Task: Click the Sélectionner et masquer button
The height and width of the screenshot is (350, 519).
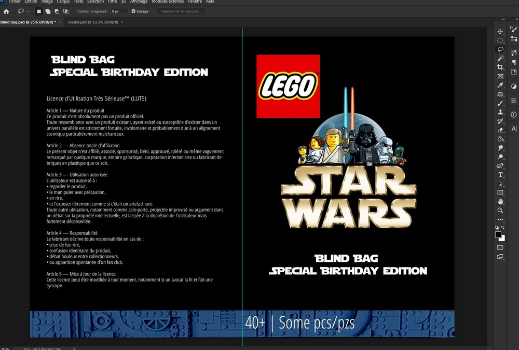Action: (x=181, y=11)
